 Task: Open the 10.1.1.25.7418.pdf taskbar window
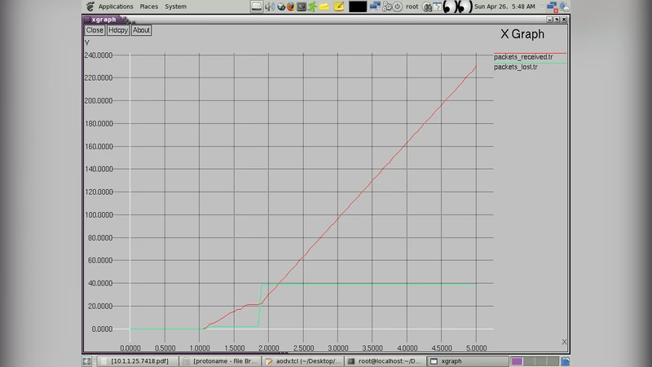coord(137,360)
